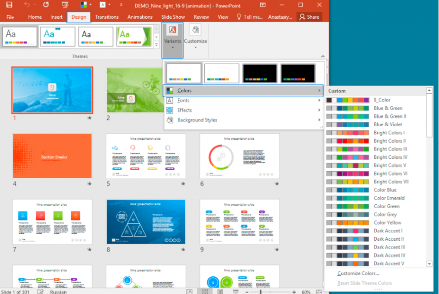The height and width of the screenshot is (294, 439).
Task: Click the Fit slide to window icon
Action: tap(320, 291)
